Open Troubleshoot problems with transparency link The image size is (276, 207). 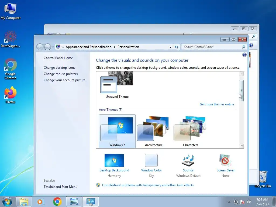point(147,185)
